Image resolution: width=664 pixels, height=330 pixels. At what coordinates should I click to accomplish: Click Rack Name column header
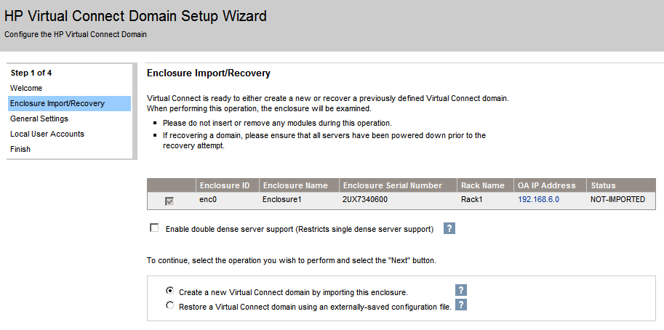tap(482, 185)
